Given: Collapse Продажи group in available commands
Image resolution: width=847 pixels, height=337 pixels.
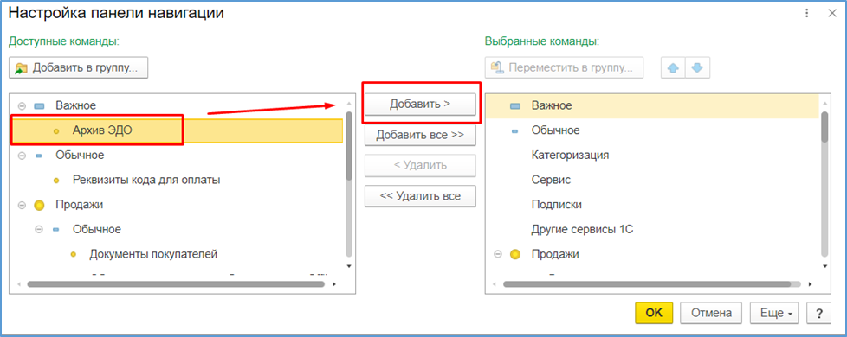Looking at the screenshot, I should click(22, 205).
